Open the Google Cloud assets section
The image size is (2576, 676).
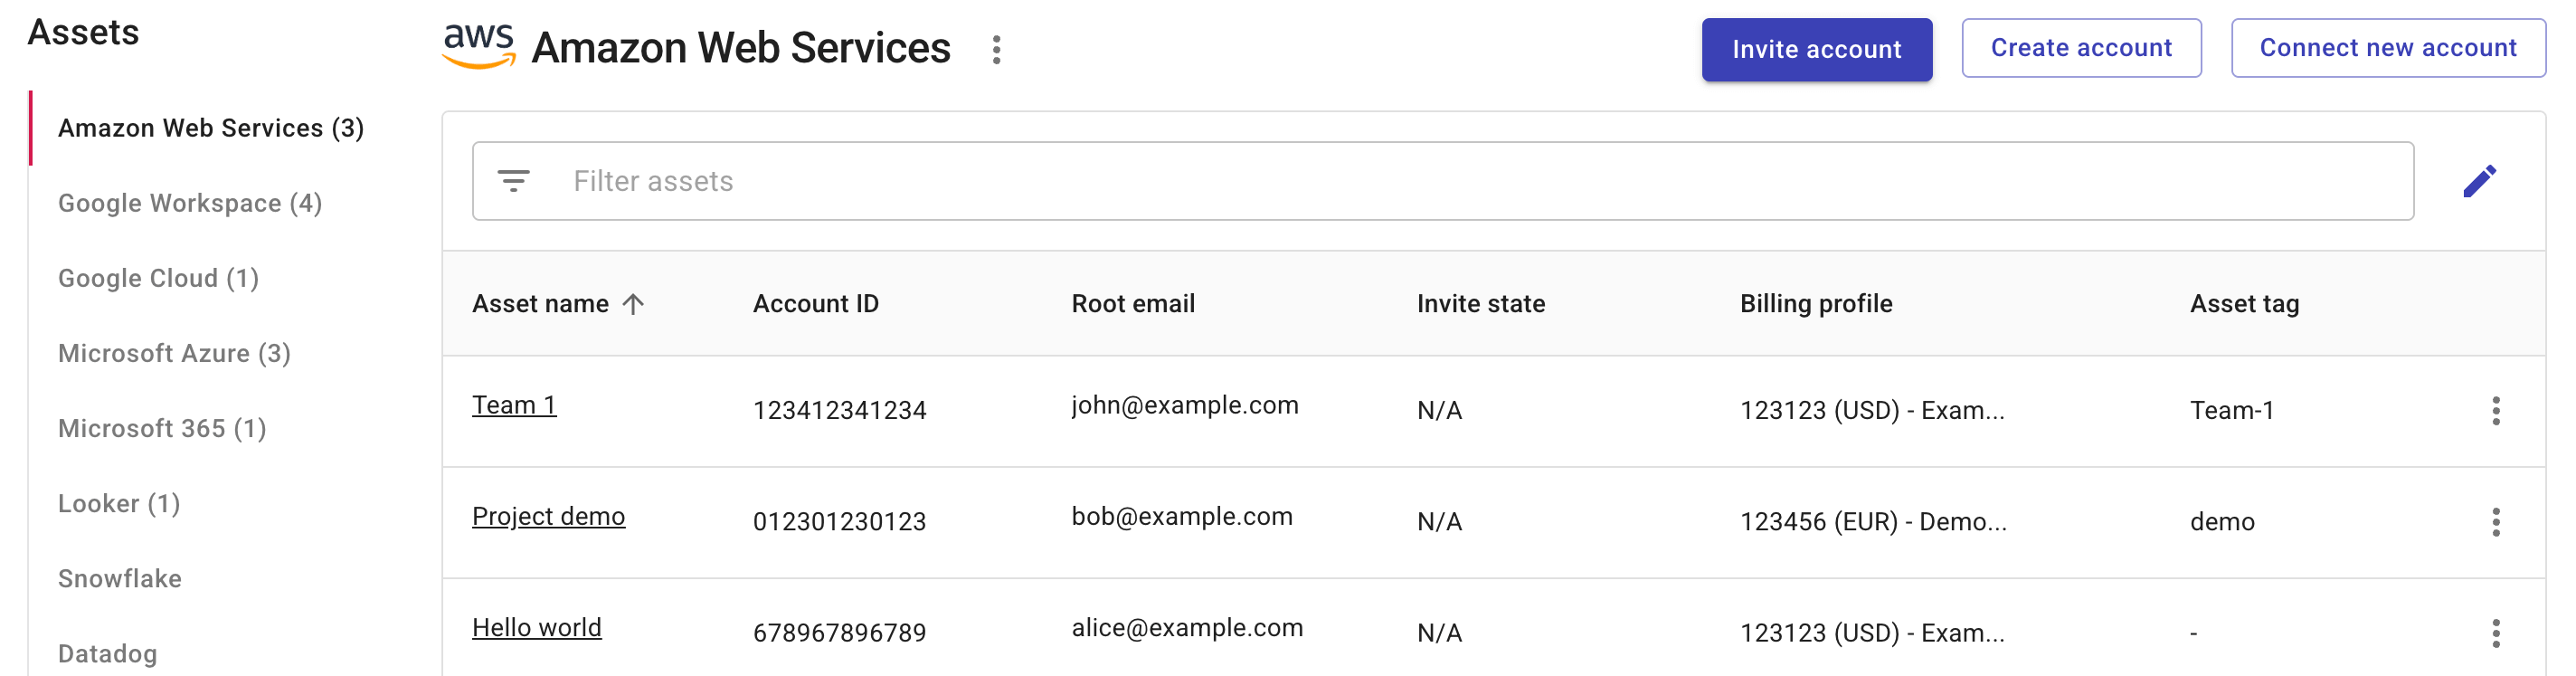[158, 278]
